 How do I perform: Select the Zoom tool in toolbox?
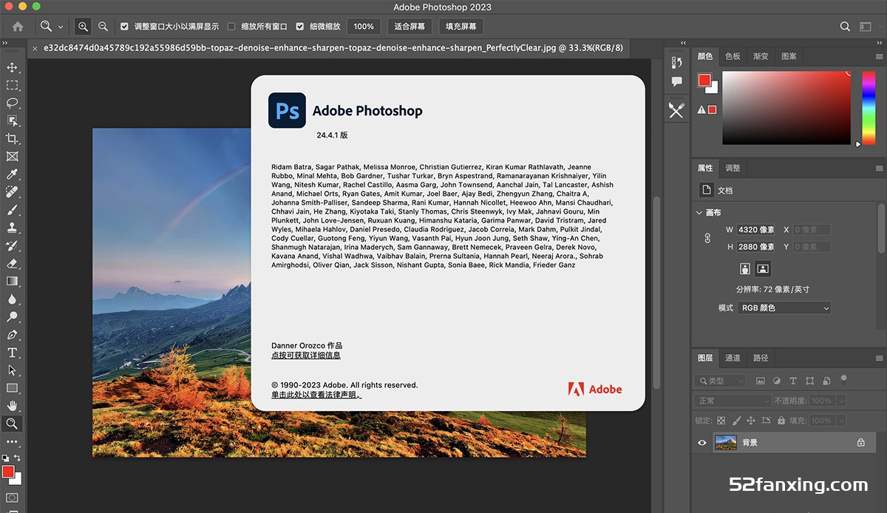pyautogui.click(x=12, y=424)
